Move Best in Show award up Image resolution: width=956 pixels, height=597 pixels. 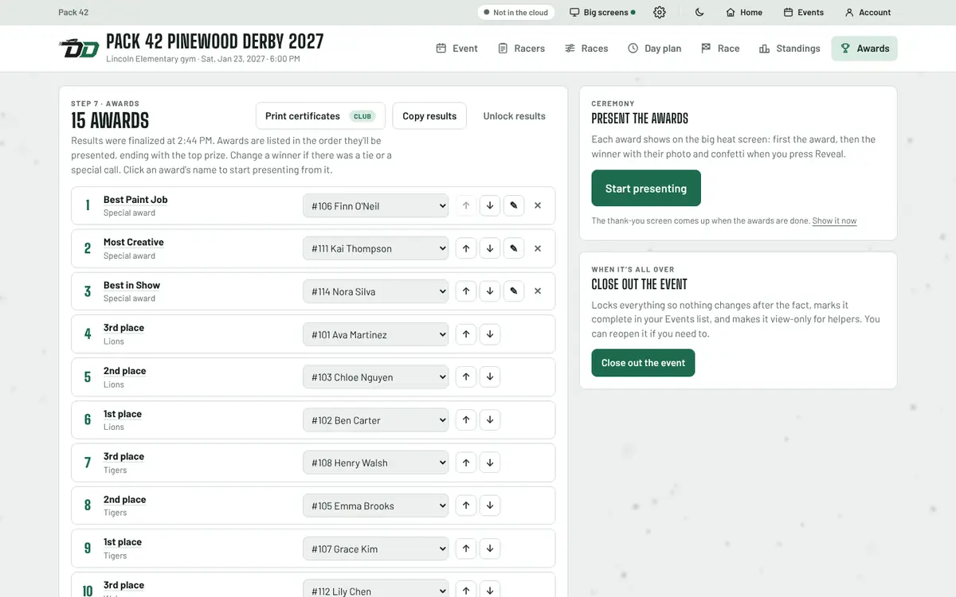pos(466,291)
